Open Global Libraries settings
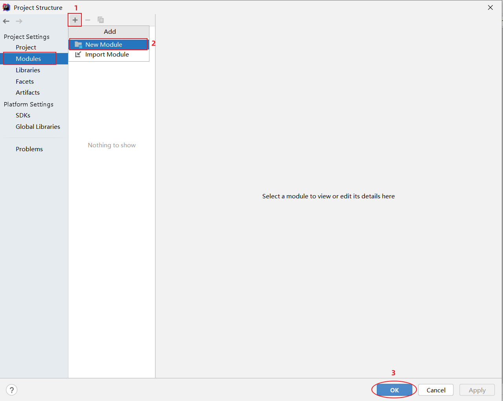The height and width of the screenshot is (401, 503). click(38, 126)
